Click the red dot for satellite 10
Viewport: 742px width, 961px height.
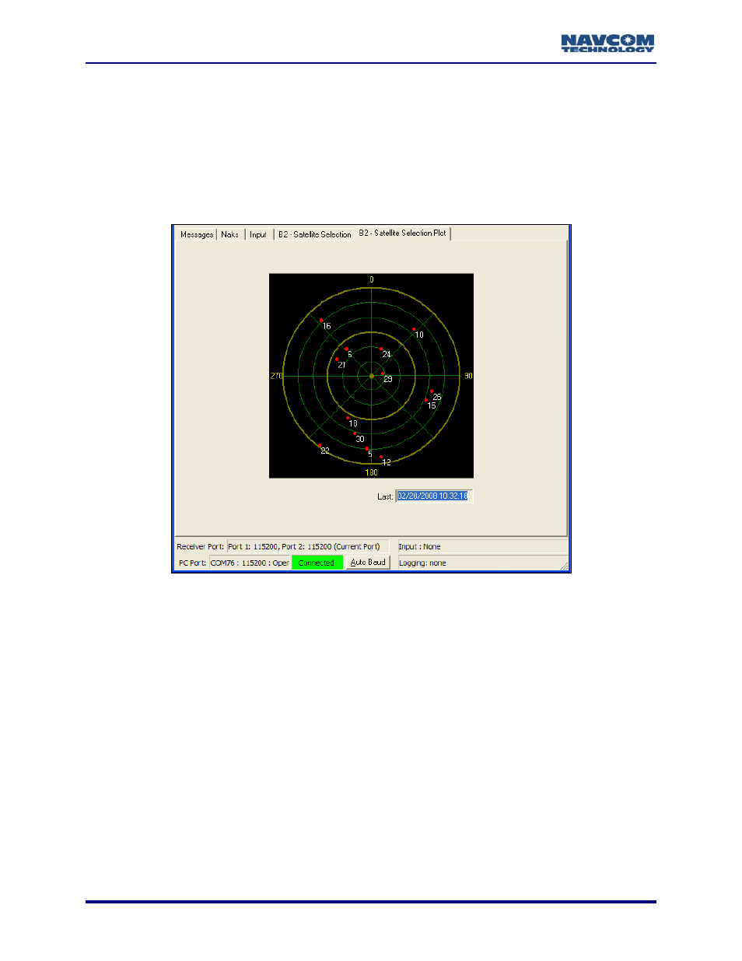414,329
